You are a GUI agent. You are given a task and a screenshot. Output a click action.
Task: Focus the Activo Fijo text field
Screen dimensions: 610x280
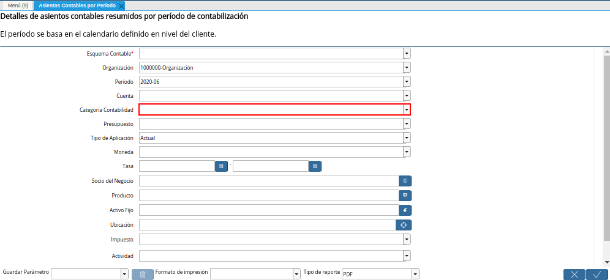[x=269, y=210]
